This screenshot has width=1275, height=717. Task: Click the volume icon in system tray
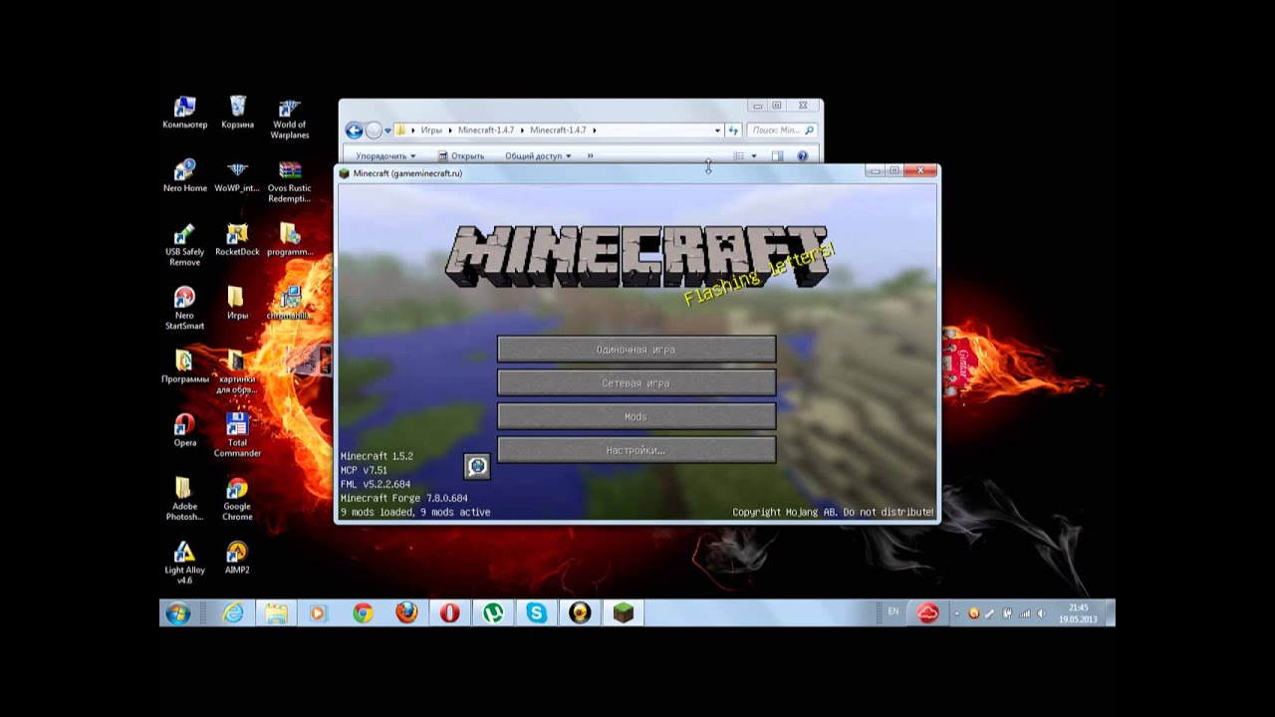tap(1041, 613)
